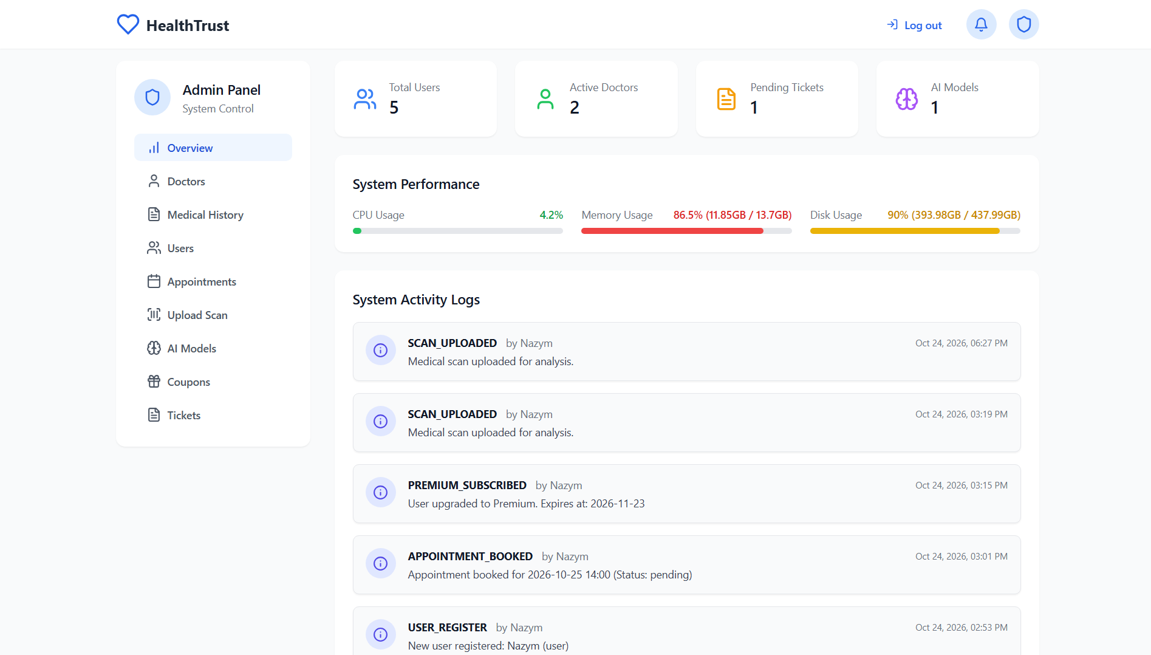Click the Disk Usage yellow progress bar

pyautogui.click(x=915, y=231)
